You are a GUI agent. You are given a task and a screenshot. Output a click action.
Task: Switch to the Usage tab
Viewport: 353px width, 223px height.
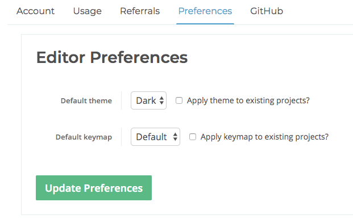click(x=88, y=11)
